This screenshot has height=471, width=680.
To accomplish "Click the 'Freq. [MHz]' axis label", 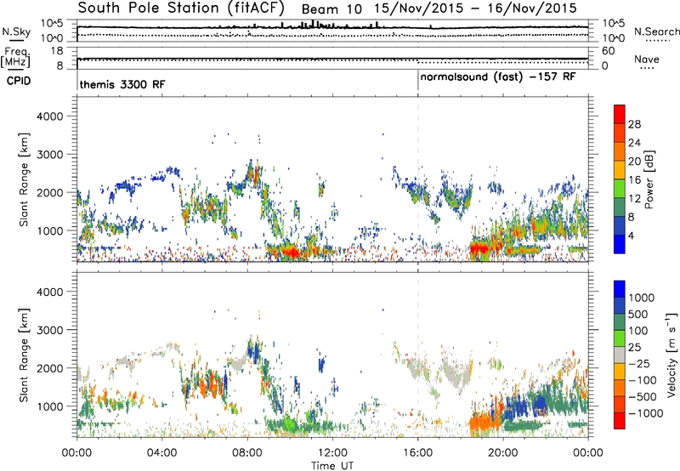I will point(15,58).
